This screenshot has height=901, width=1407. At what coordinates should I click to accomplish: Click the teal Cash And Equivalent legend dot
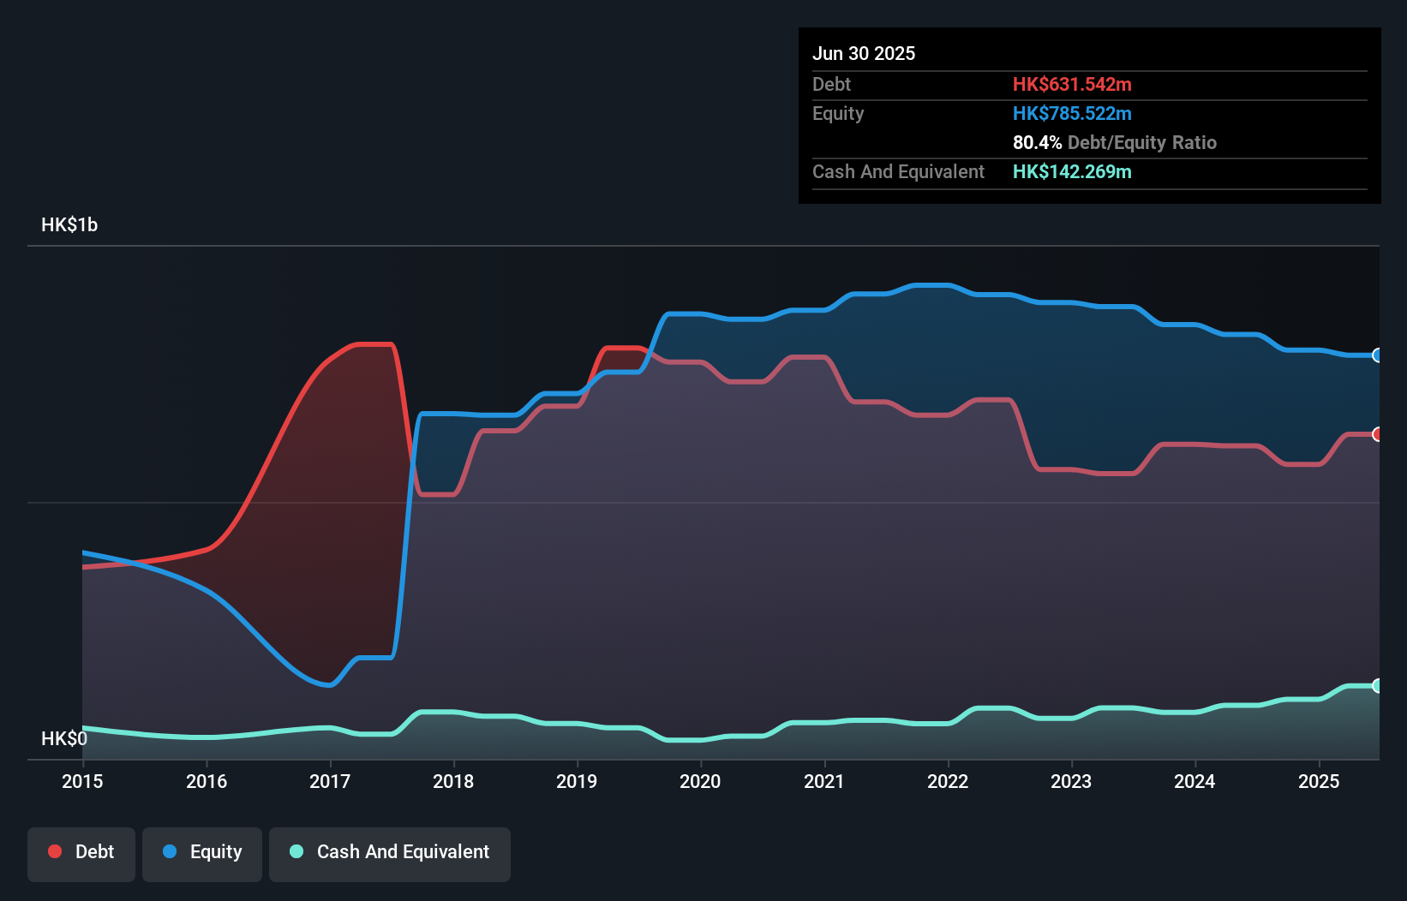pos(295,852)
